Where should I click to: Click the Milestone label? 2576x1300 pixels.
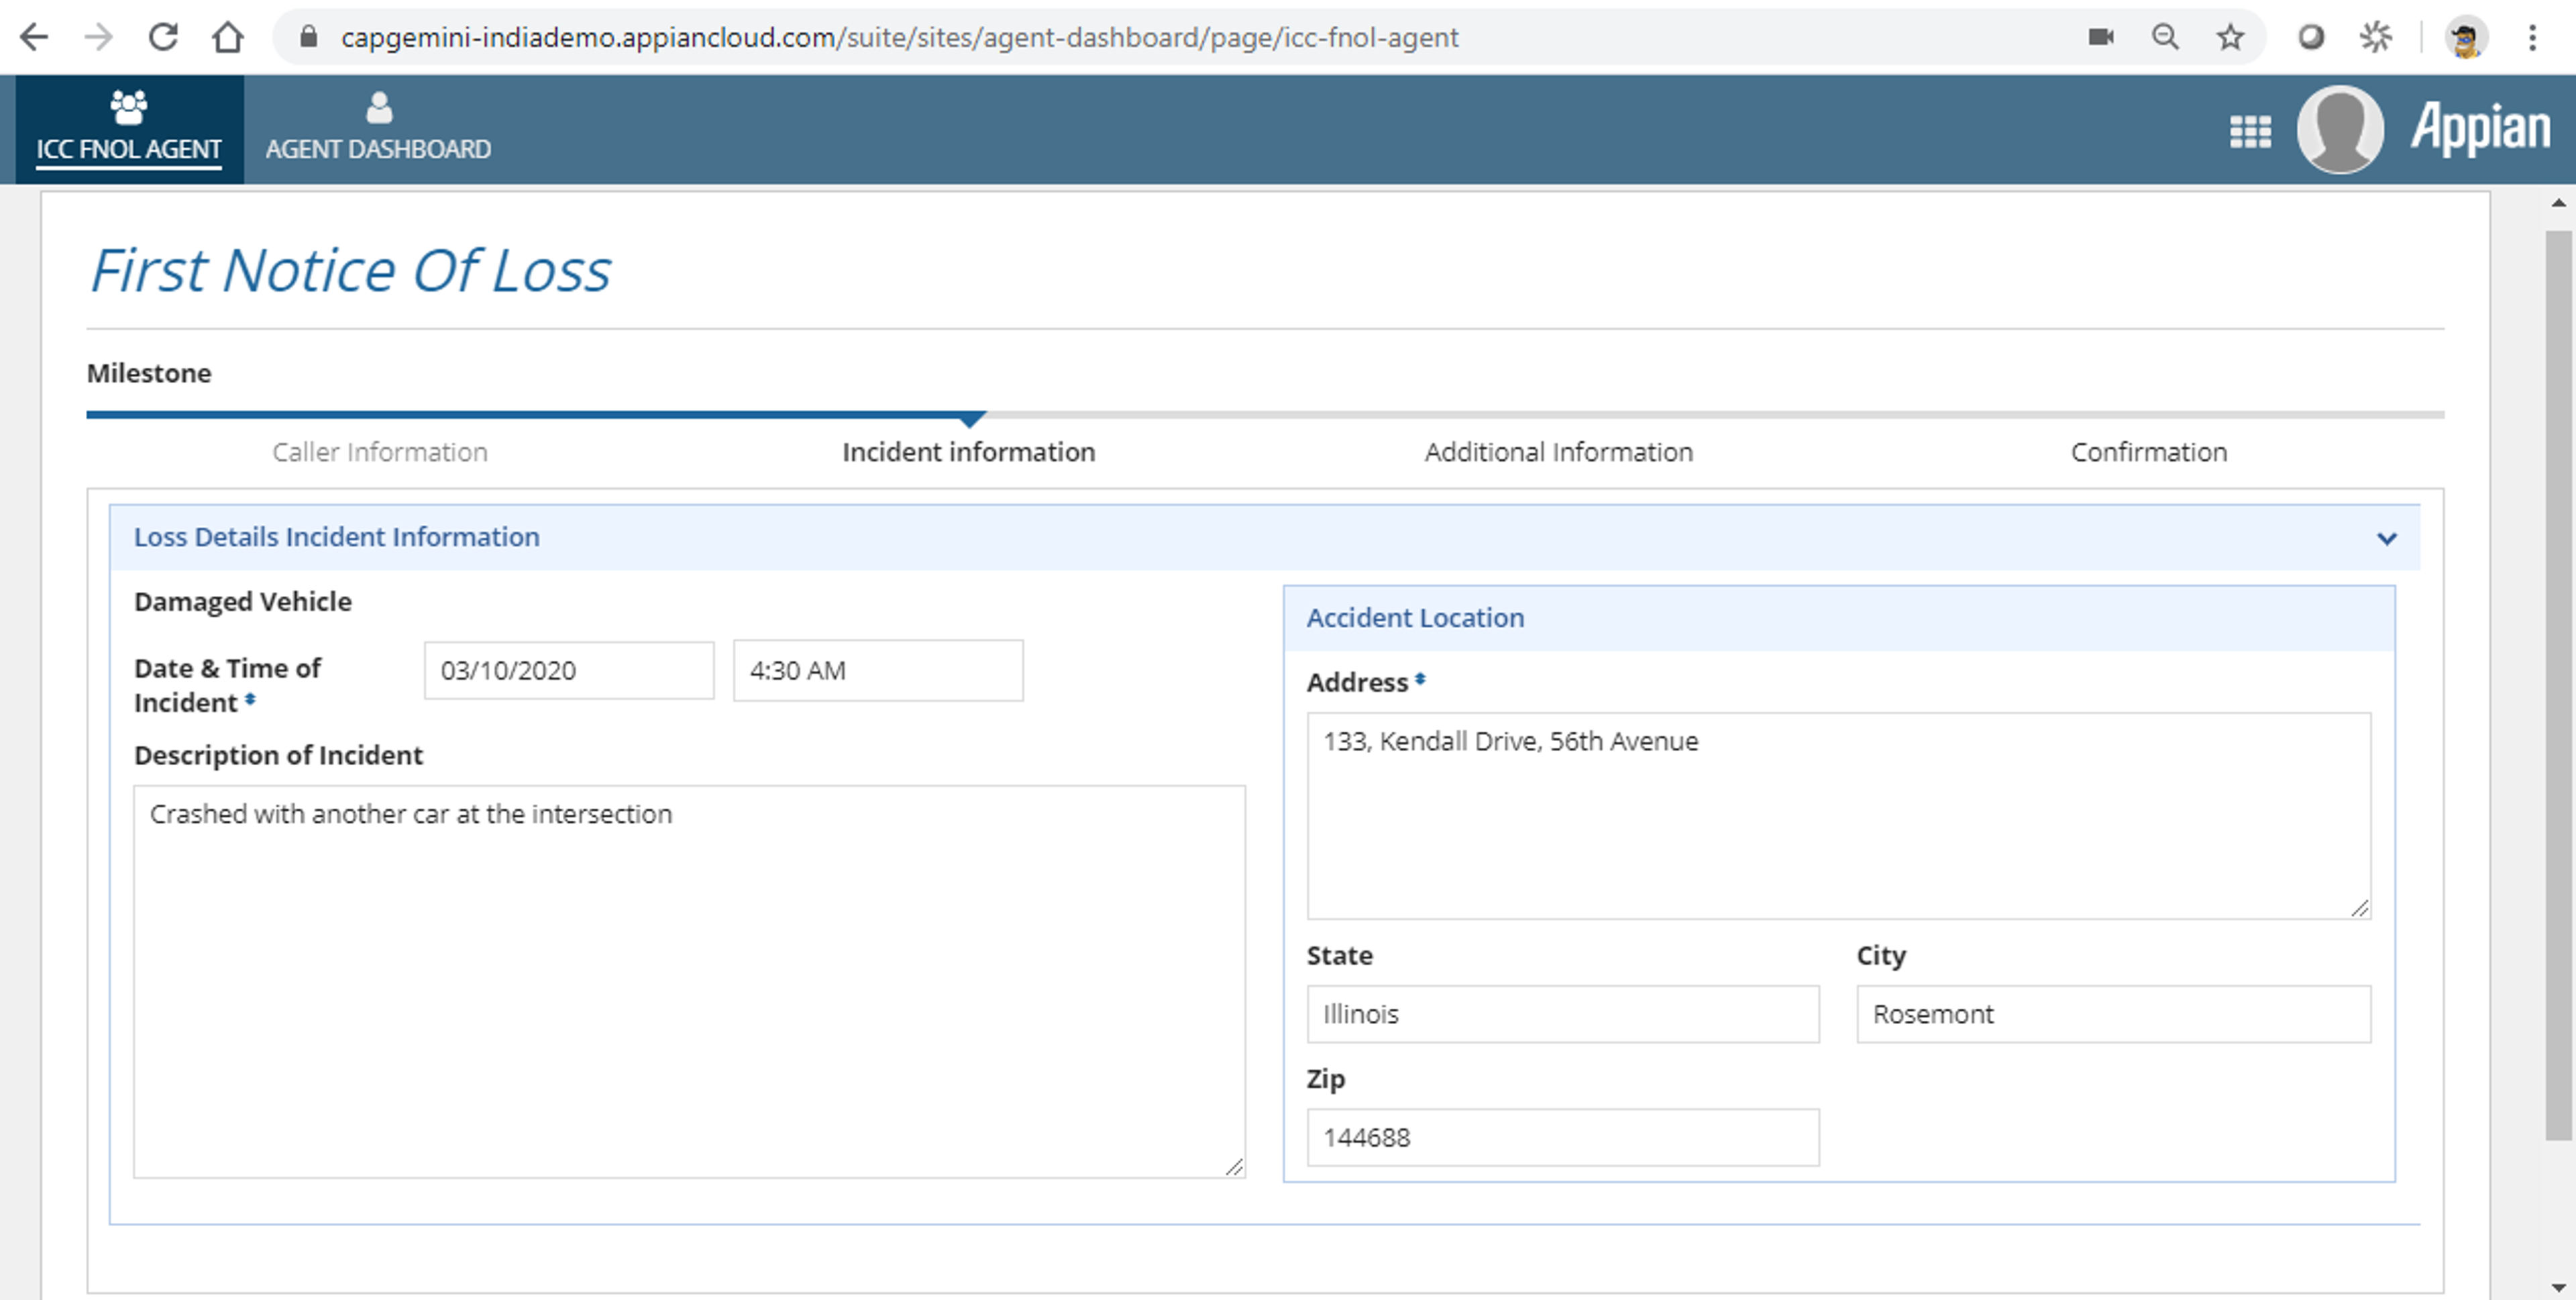(x=149, y=373)
